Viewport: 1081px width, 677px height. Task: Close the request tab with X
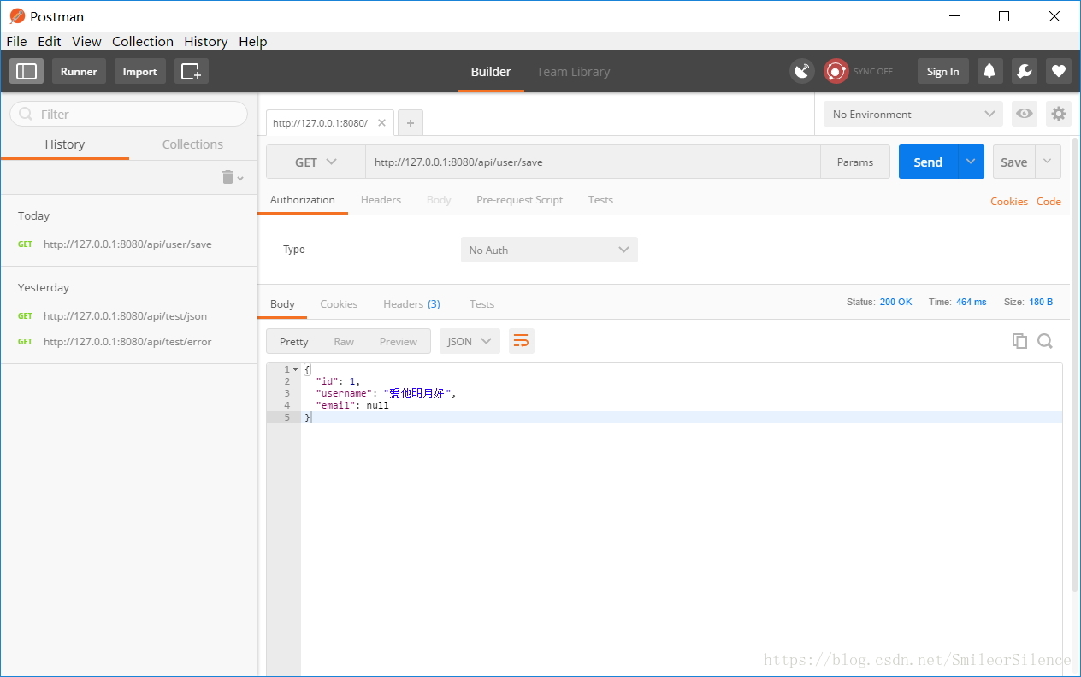coord(381,123)
